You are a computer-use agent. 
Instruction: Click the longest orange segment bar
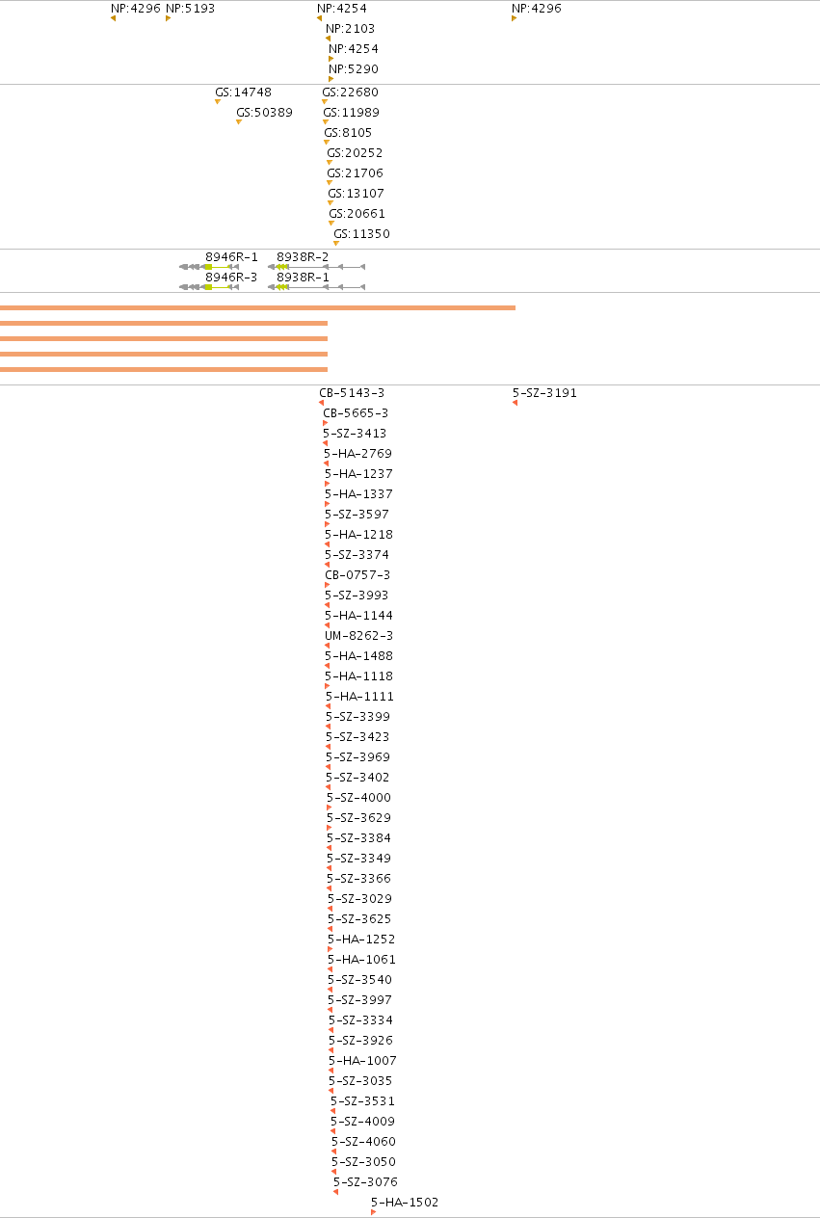point(257,307)
